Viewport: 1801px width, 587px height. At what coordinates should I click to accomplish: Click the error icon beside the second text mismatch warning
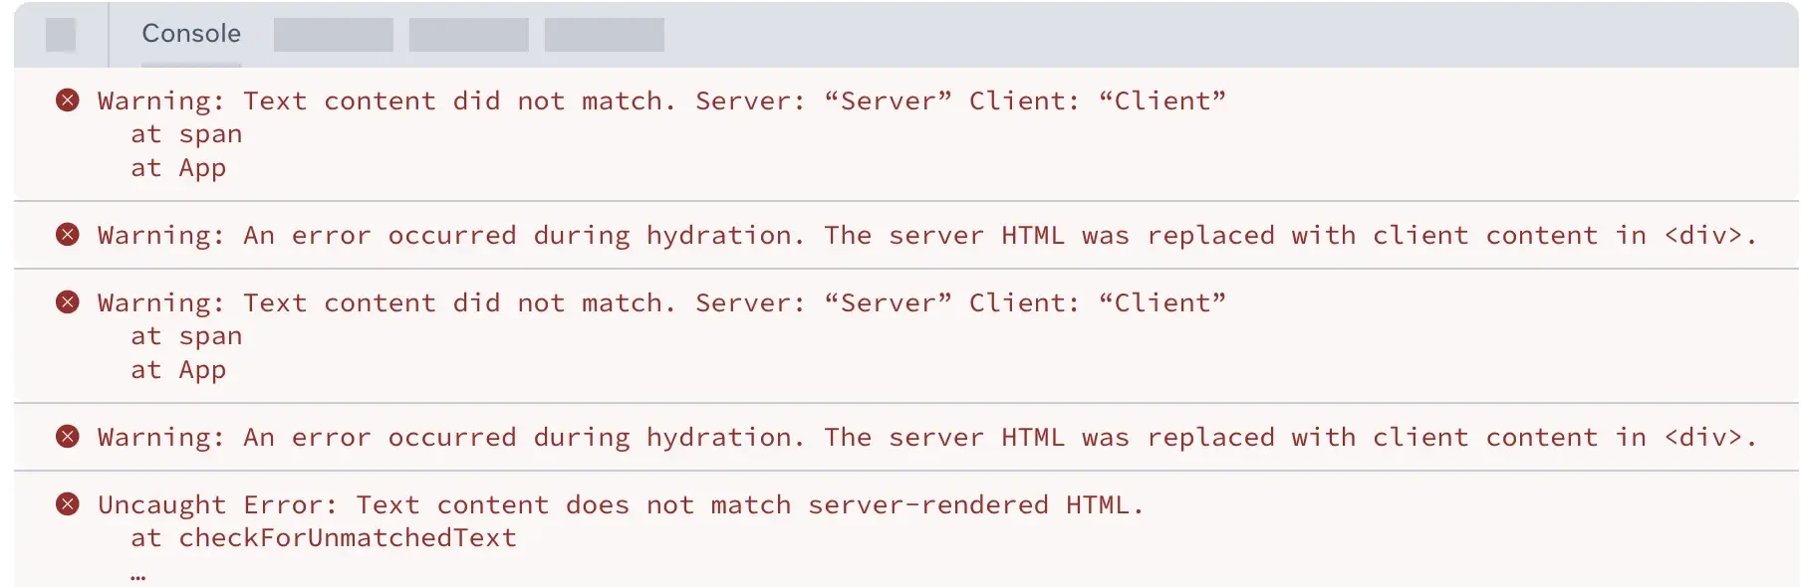click(68, 302)
